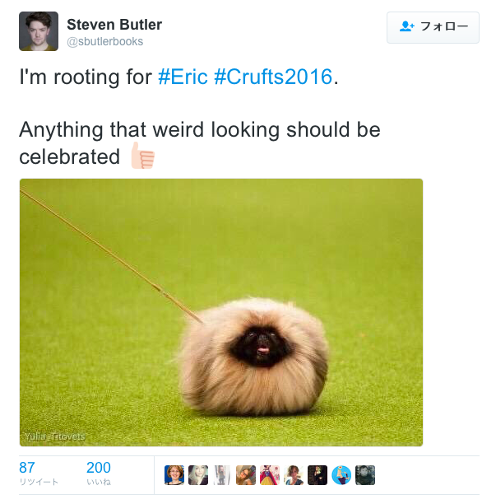Open the #Crufts2016 hashtag link

tap(273, 77)
